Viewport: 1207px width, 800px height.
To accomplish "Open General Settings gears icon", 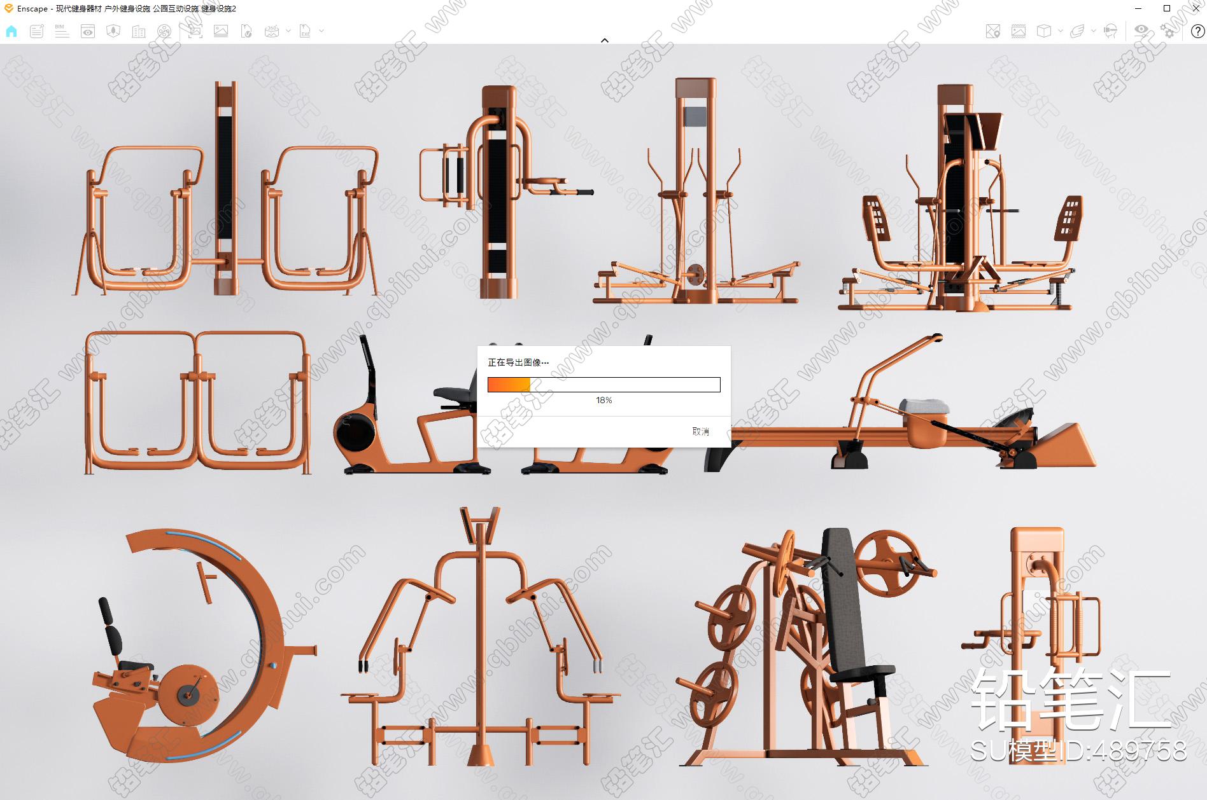I will (1168, 31).
